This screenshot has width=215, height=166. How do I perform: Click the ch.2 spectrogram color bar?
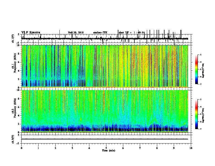coord(197,114)
